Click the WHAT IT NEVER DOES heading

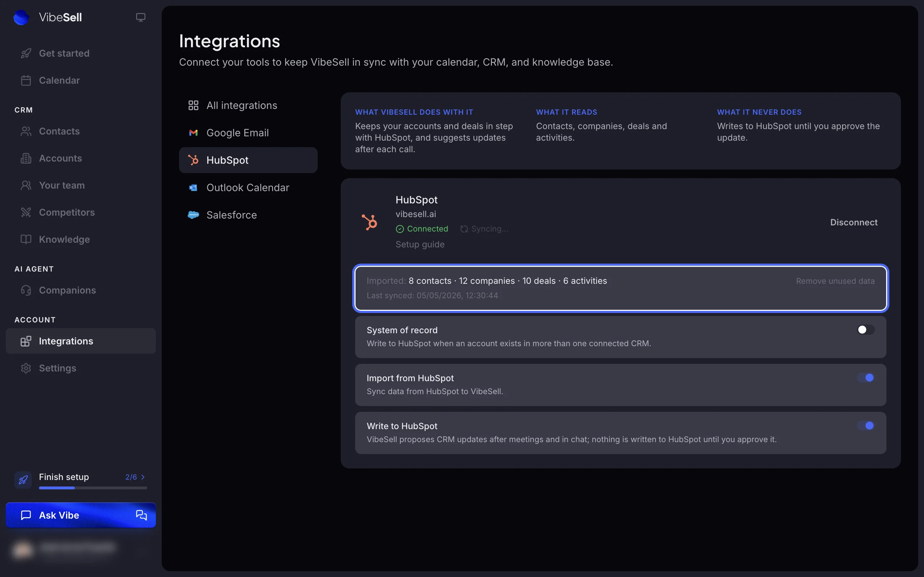759,112
